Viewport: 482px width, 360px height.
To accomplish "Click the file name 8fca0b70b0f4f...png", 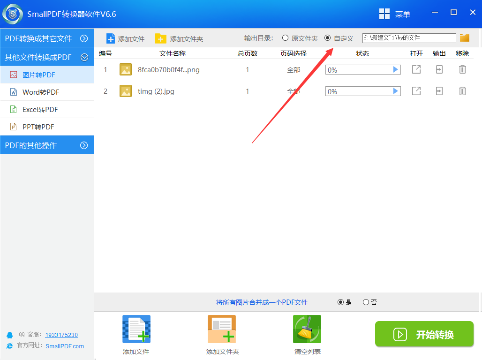I will coord(169,70).
